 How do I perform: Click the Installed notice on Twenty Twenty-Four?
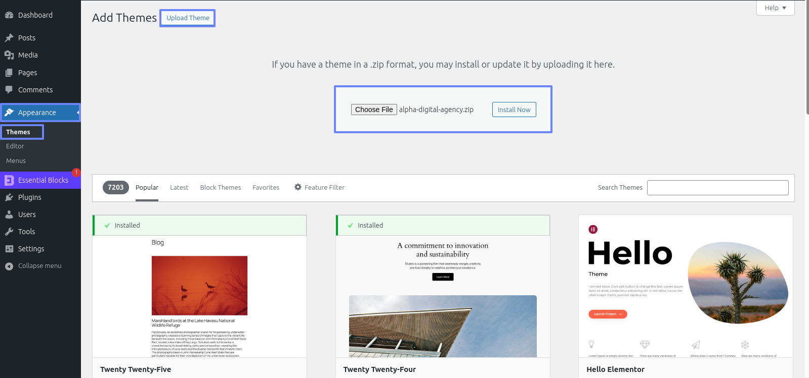[x=443, y=225]
